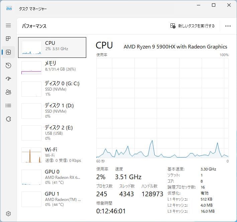This screenshot has height=222, width=237.
Task: Click the GPU 0 mini graph thumbnail
Action: 31,177
